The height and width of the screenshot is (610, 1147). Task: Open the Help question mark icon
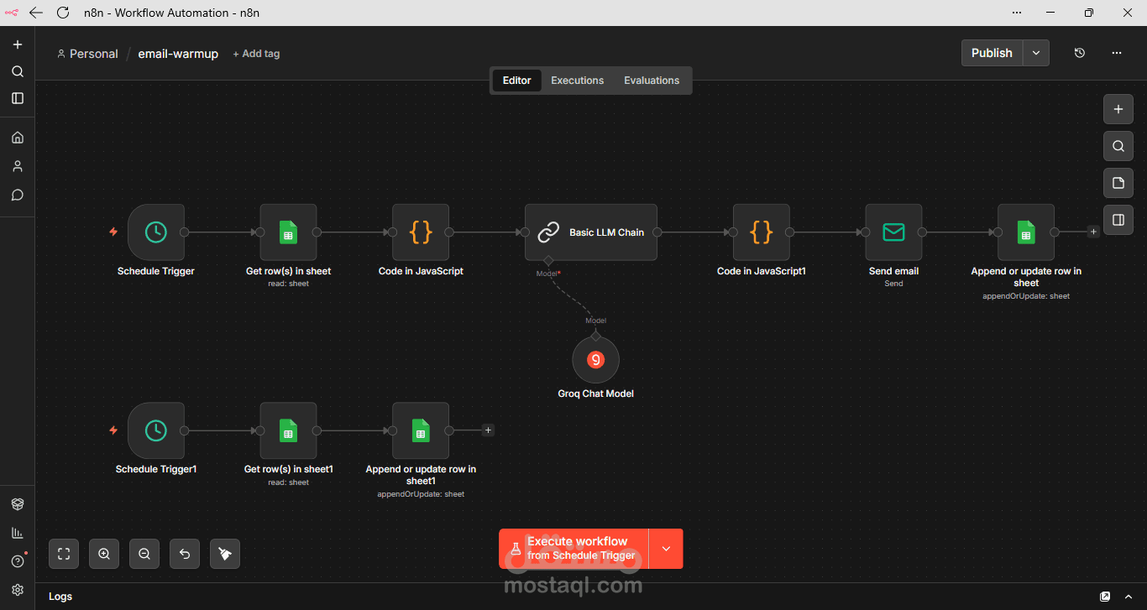pos(18,561)
